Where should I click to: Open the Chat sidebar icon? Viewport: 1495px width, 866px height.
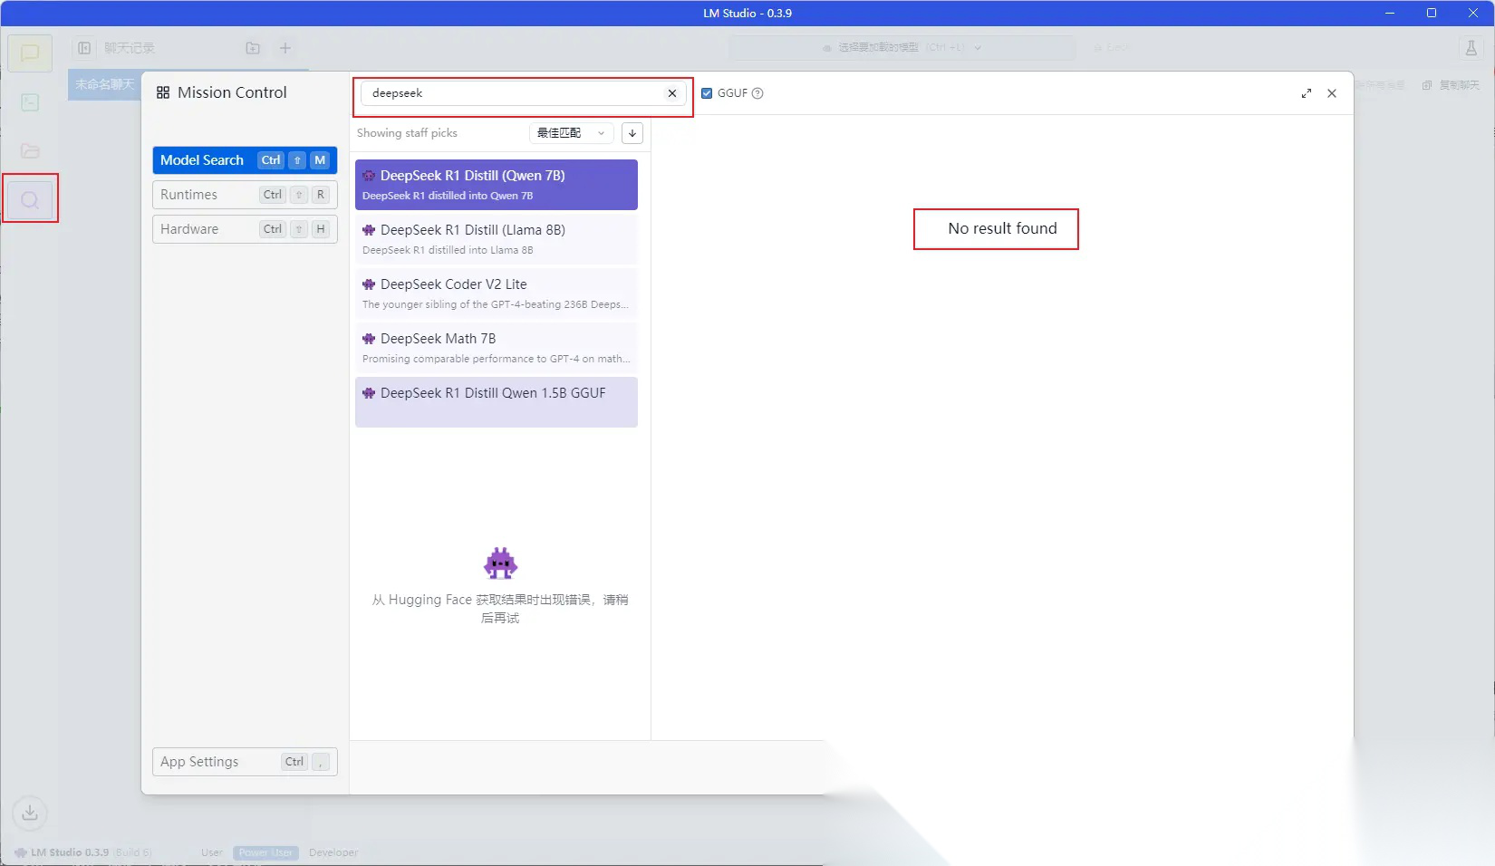(x=30, y=53)
